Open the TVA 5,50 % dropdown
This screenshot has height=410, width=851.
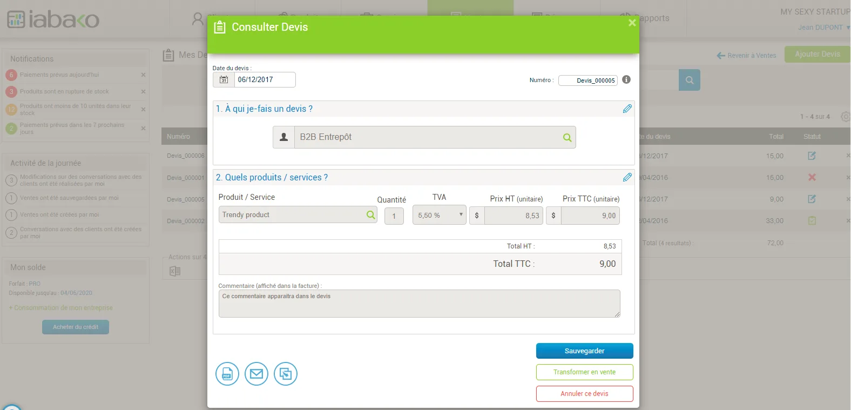coord(439,215)
